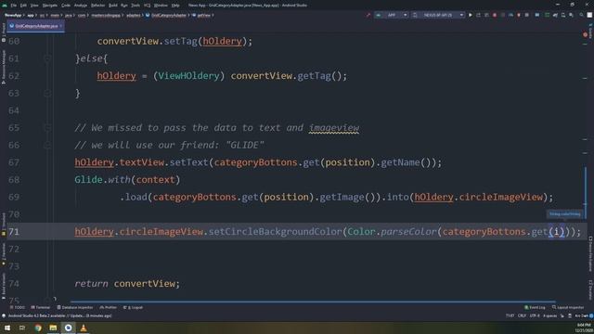This screenshot has width=594, height=334.
Task: Open the Event Log
Action: [x=535, y=307]
